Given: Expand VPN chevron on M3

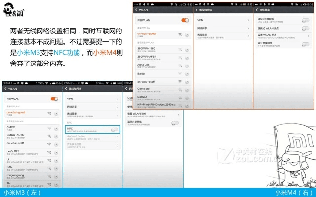Looking at the screenshot, I should 118,98.
